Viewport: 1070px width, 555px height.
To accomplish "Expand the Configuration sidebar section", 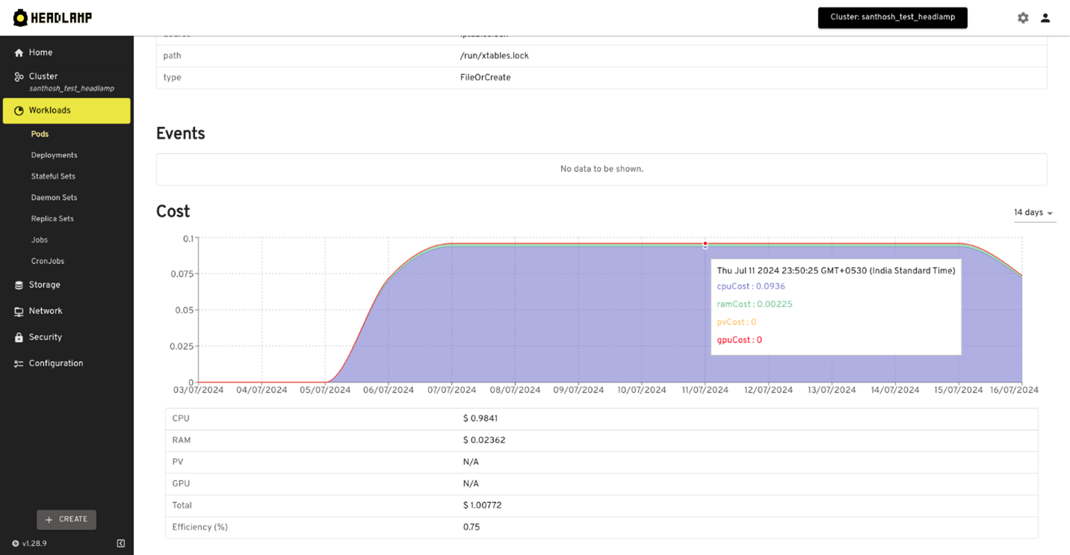I will tap(55, 363).
